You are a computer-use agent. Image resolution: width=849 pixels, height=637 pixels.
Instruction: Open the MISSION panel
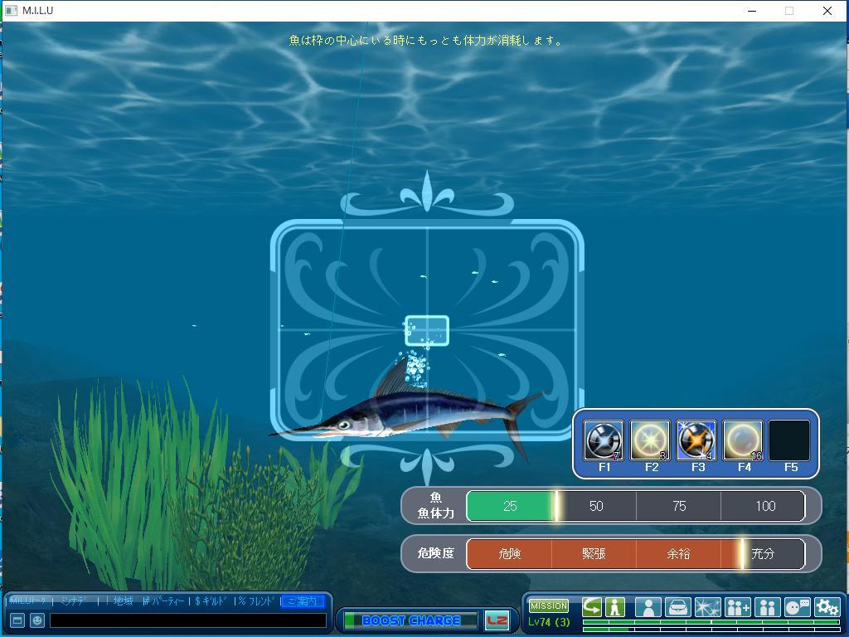[549, 605]
